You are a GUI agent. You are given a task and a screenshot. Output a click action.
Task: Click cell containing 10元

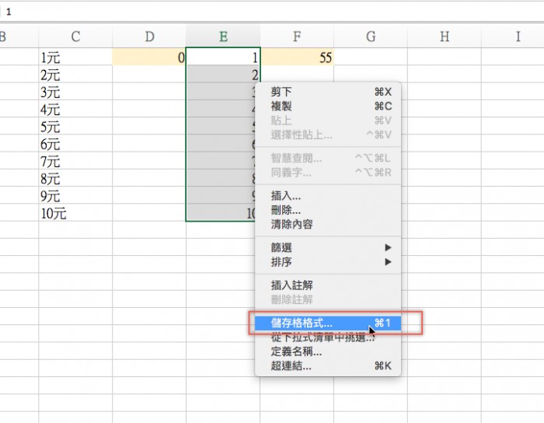75,213
